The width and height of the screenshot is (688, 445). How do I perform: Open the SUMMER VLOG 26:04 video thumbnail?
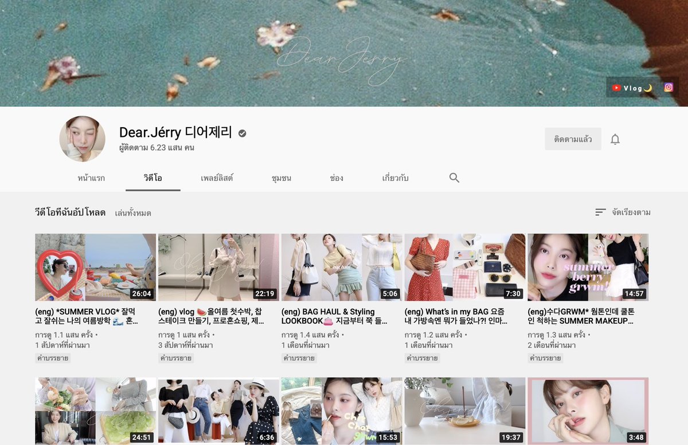click(95, 267)
